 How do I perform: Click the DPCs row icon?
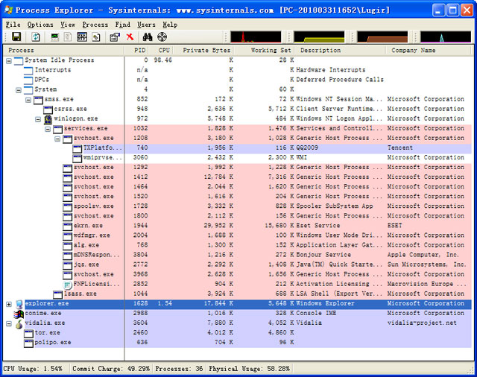pos(28,80)
